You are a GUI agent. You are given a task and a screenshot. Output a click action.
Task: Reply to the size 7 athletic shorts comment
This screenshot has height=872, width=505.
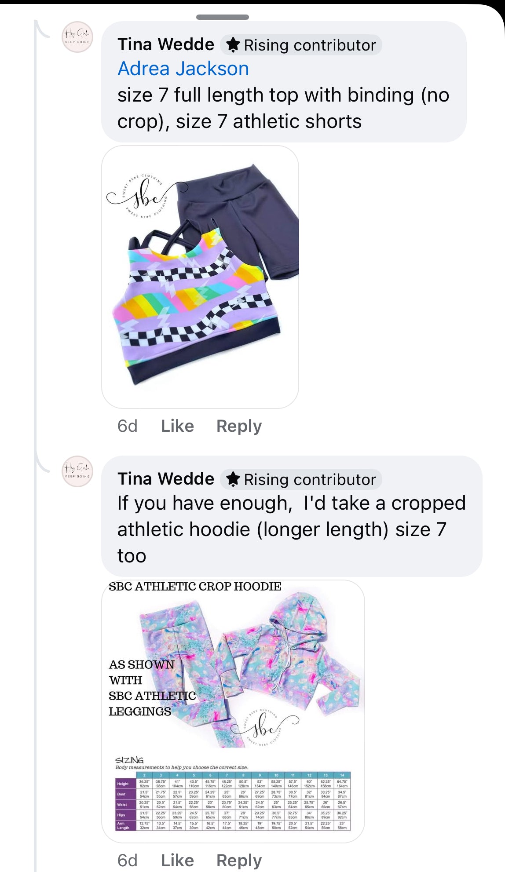(x=239, y=426)
